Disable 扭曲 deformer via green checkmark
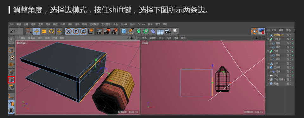 point(293,71)
